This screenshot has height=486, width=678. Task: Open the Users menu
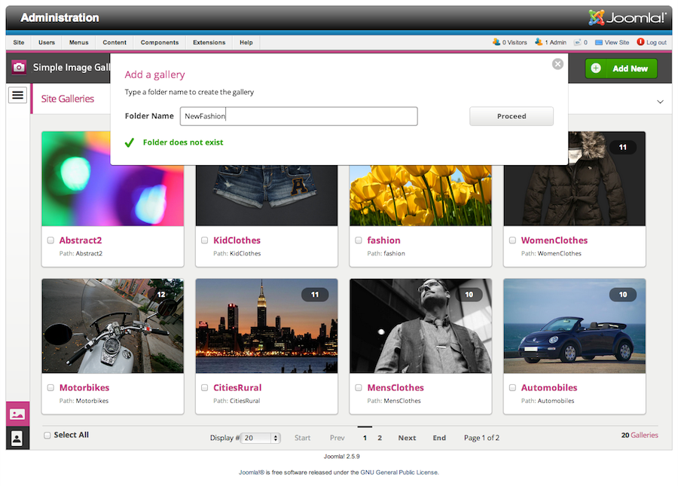click(47, 42)
